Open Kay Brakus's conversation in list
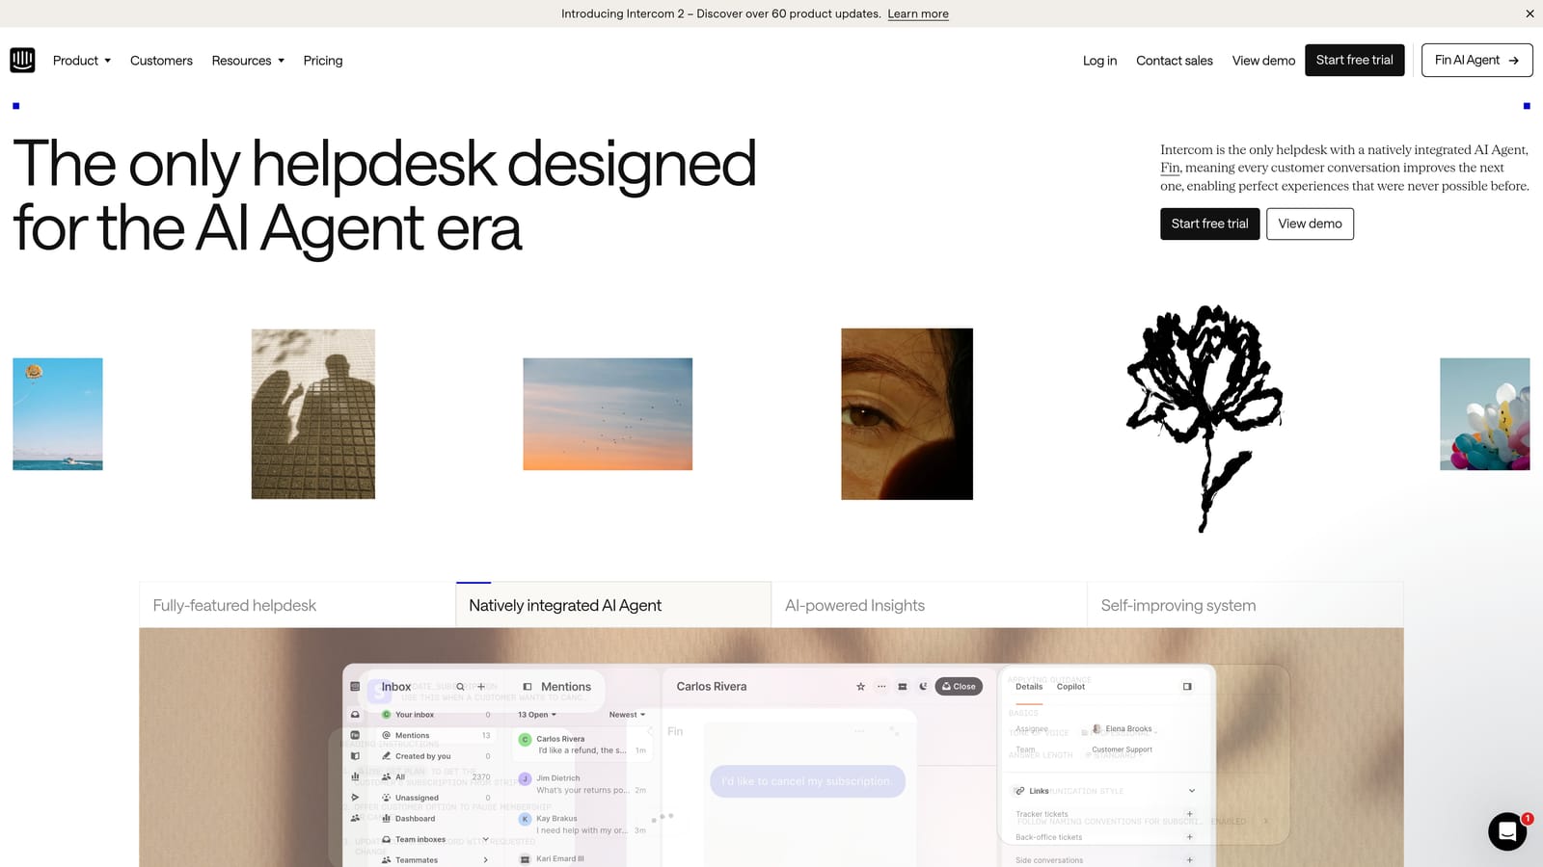 tap(582, 825)
